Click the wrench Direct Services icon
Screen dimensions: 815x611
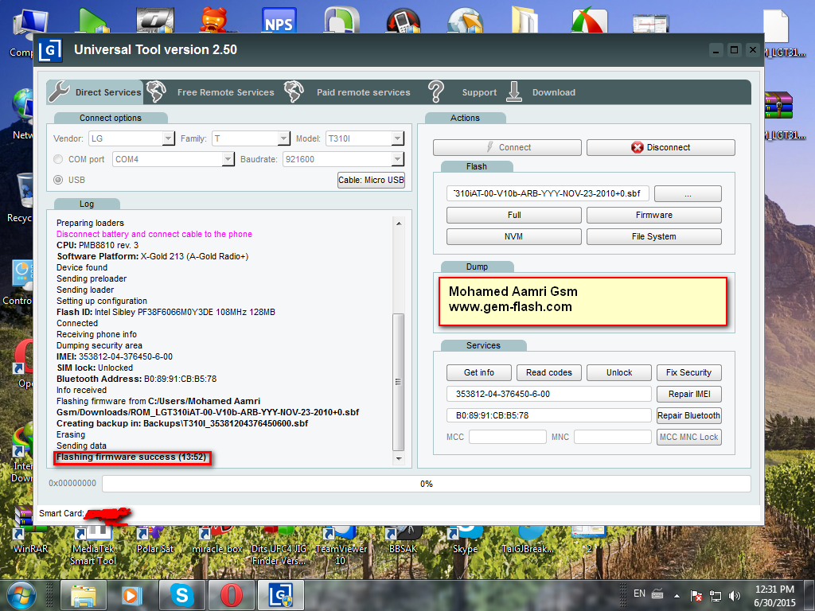coord(59,91)
